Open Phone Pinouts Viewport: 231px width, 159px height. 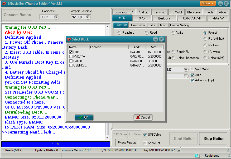click(127, 143)
